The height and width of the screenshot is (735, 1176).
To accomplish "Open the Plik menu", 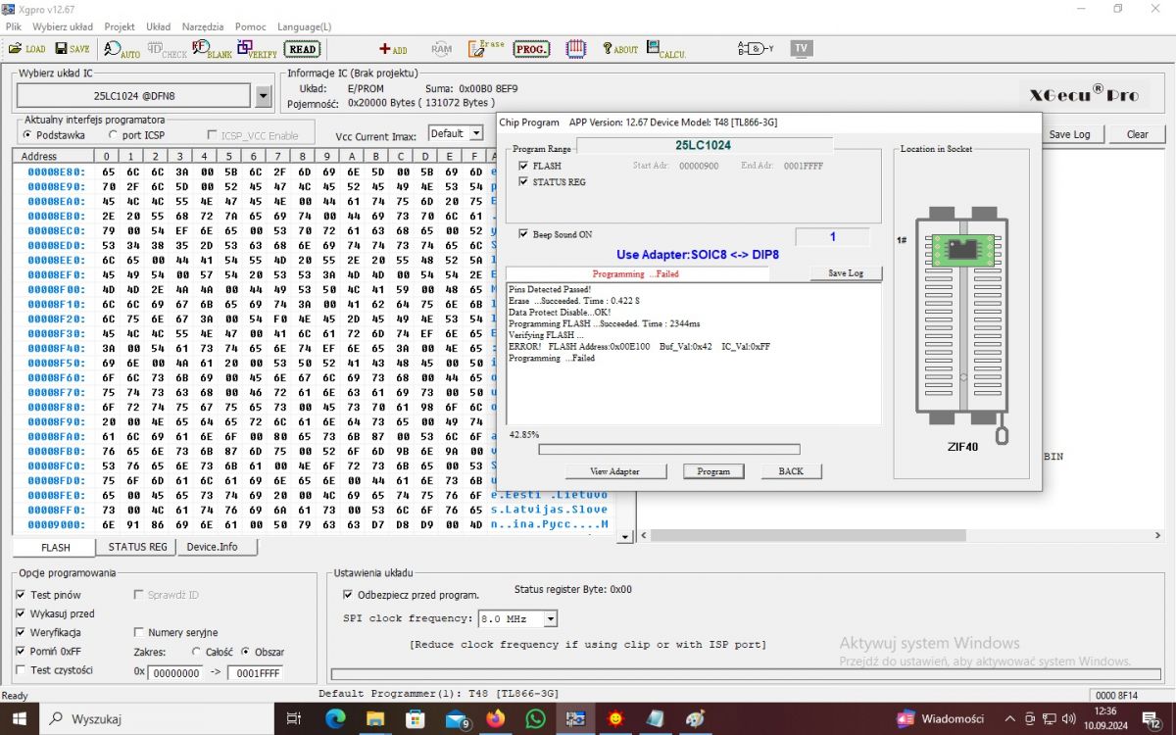I will [x=14, y=26].
